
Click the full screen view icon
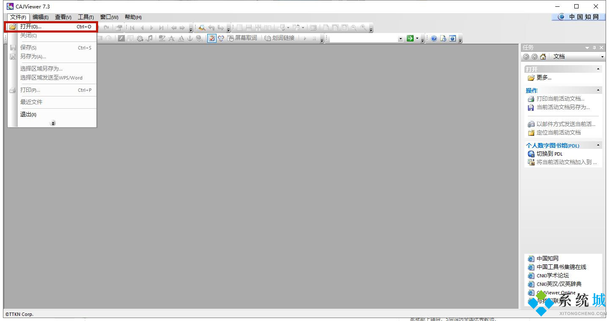pos(313,28)
